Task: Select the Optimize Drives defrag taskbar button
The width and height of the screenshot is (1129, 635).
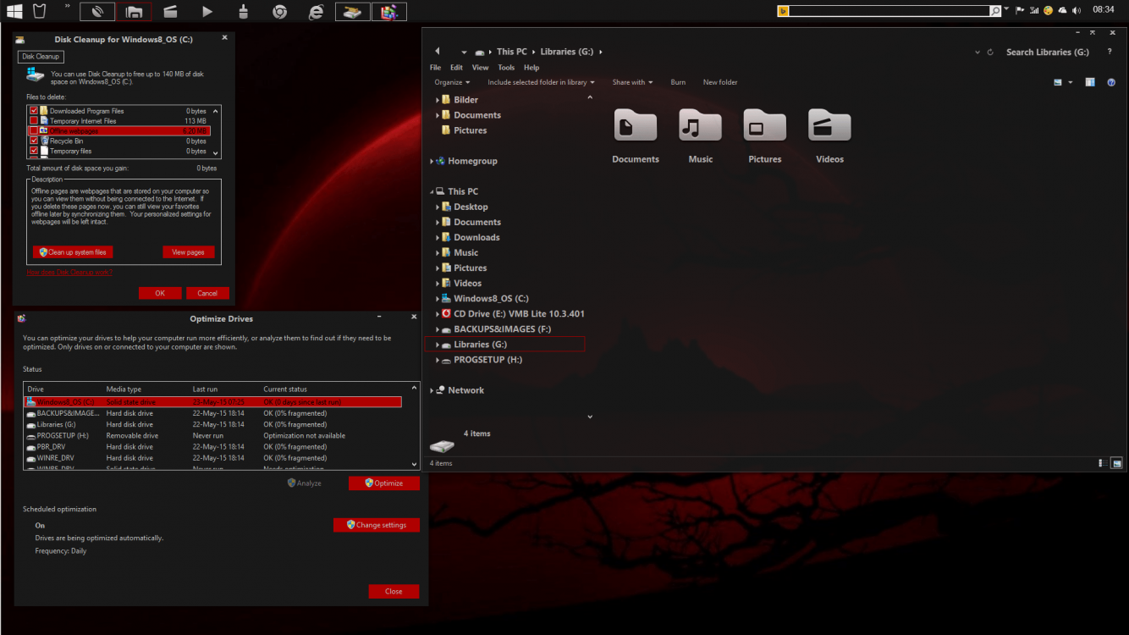Action: pyautogui.click(x=388, y=12)
